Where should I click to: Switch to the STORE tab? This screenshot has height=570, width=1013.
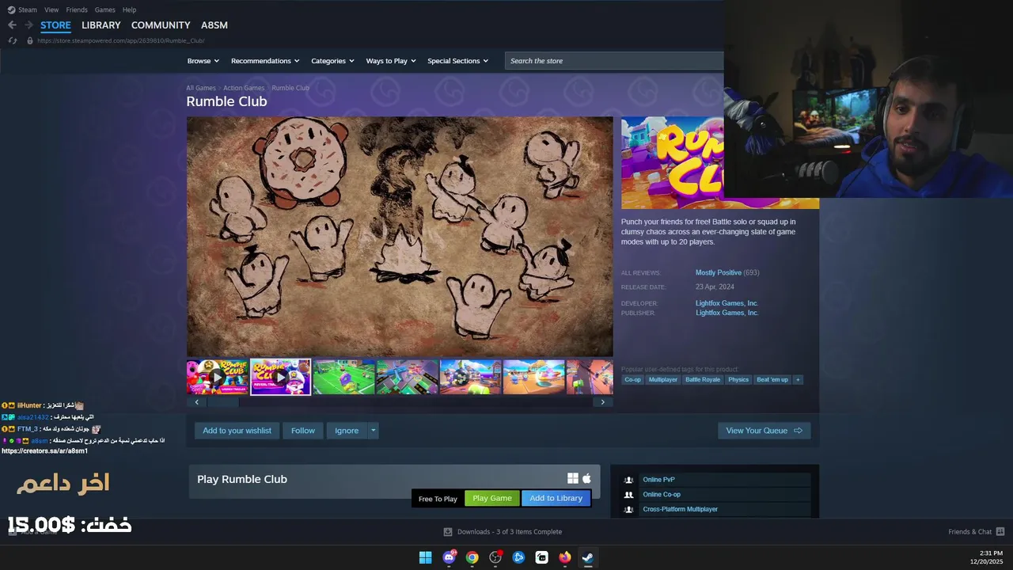point(55,25)
